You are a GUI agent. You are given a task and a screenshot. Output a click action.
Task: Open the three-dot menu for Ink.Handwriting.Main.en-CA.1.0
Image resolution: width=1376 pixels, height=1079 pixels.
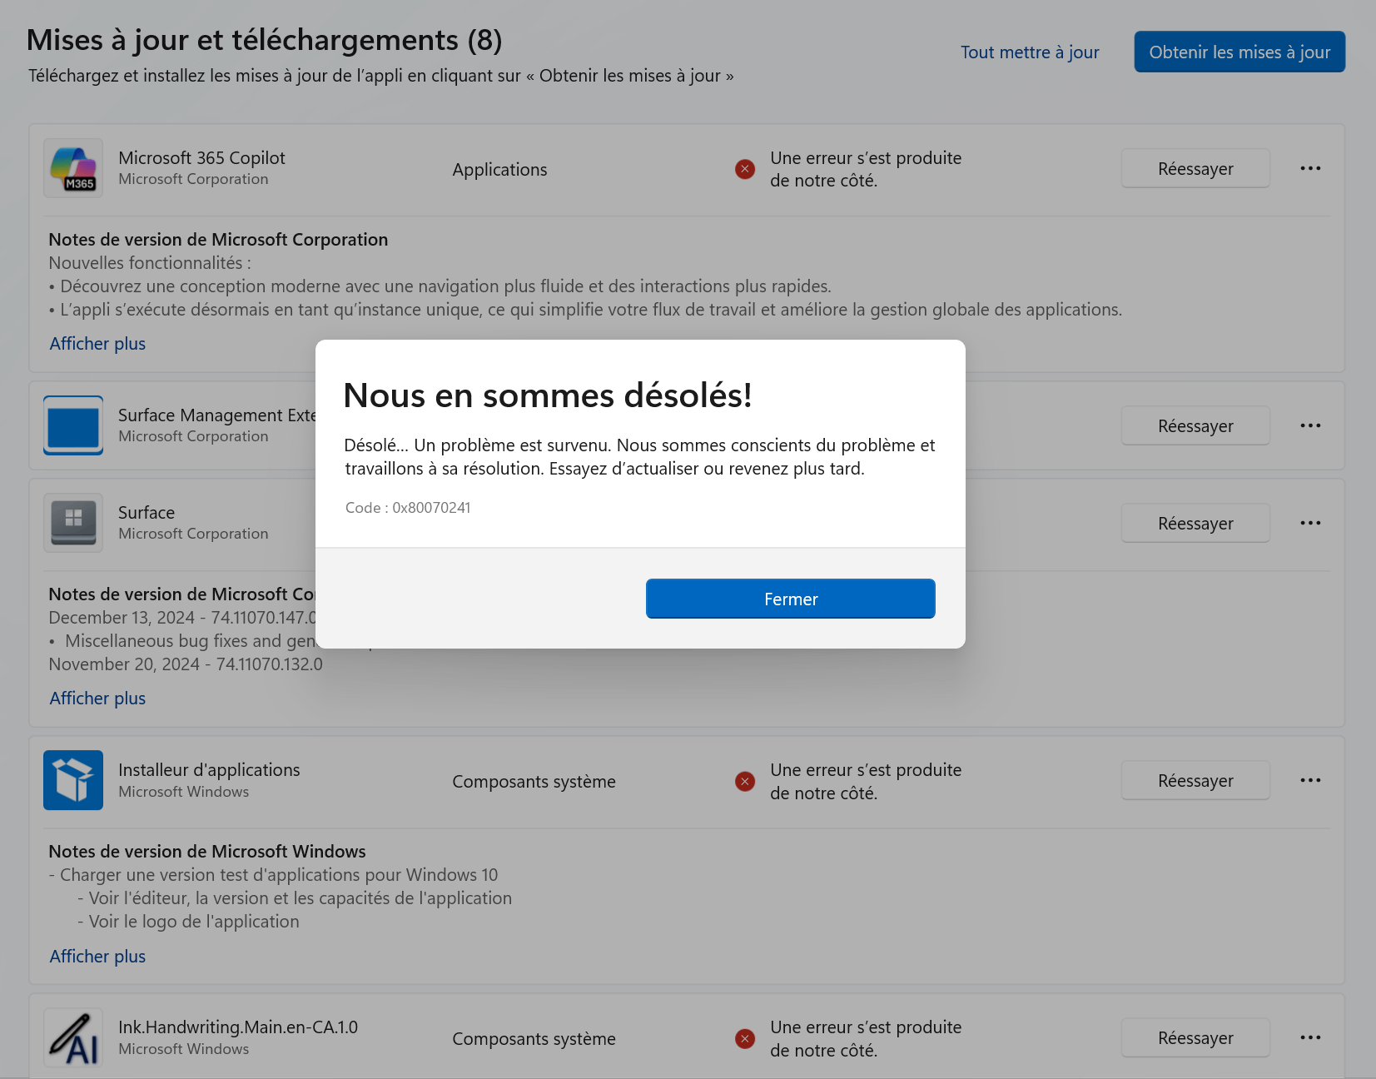pyautogui.click(x=1310, y=1037)
